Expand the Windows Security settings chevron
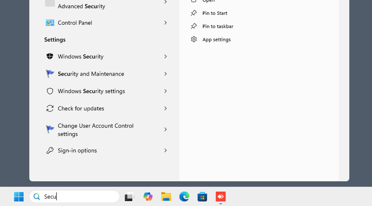 [166, 91]
